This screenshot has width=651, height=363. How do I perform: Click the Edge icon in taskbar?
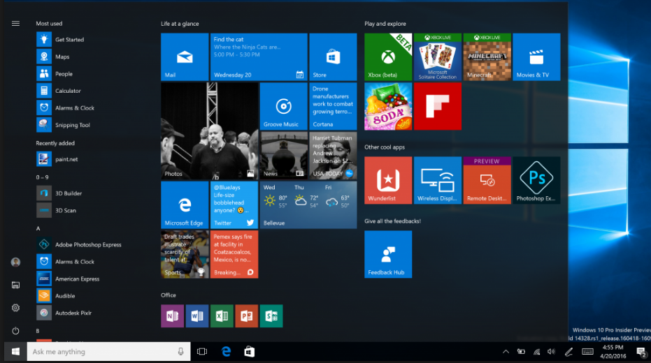[x=226, y=352]
